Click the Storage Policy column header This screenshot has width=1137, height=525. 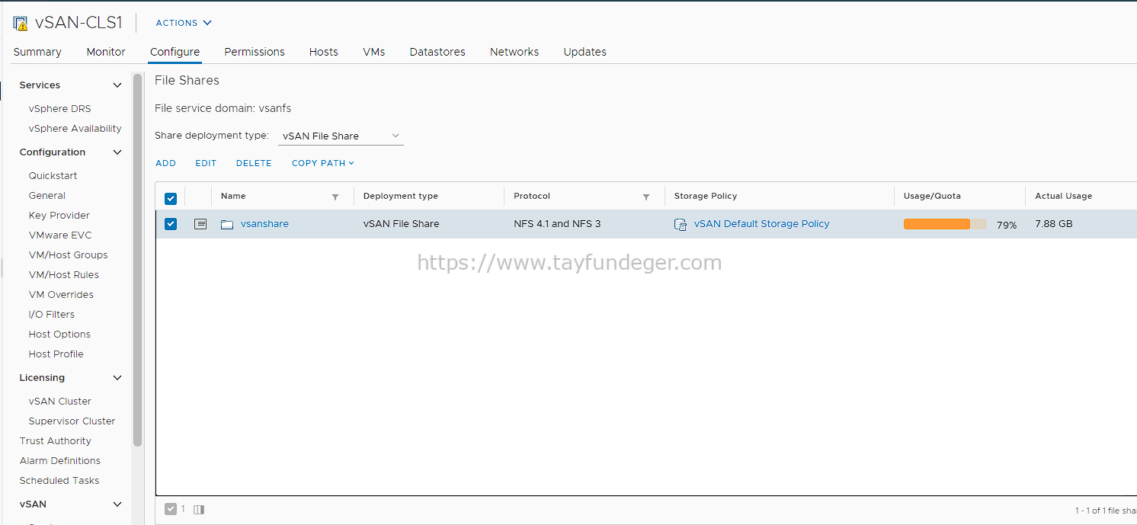pos(706,197)
